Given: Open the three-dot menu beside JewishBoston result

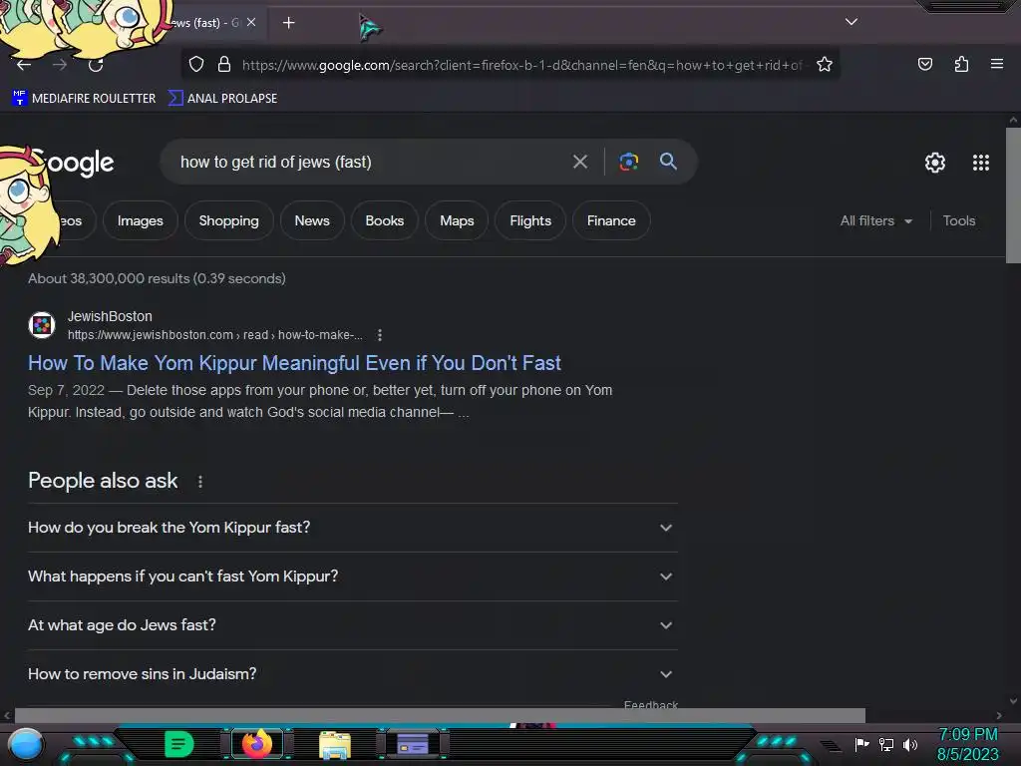Looking at the screenshot, I should tap(380, 335).
